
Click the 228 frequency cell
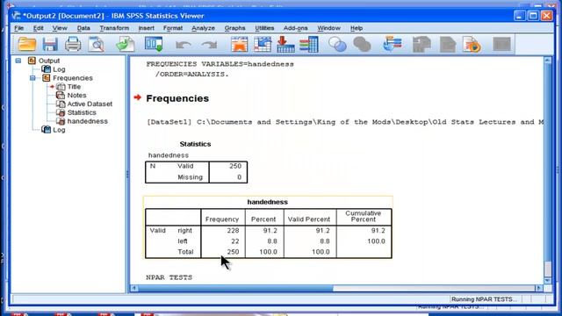(x=233, y=230)
